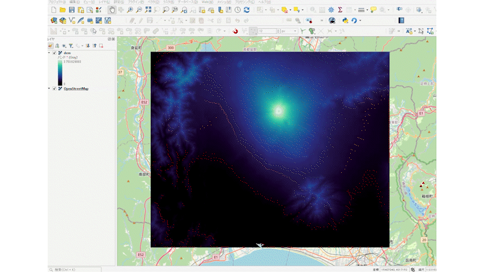Viewport: 484px width, 272px height.
Task: Open layer styling panel brush icon
Action: pyautogui.click(x=50, y=46)
